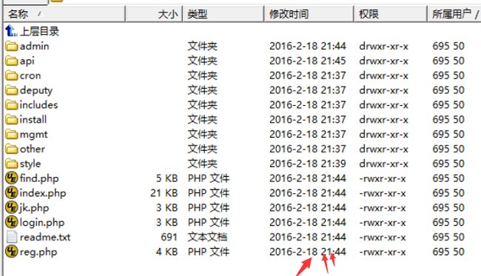Select the other folder icon
Viewport: 481px width, 276px height.
[x=11, y=149]
